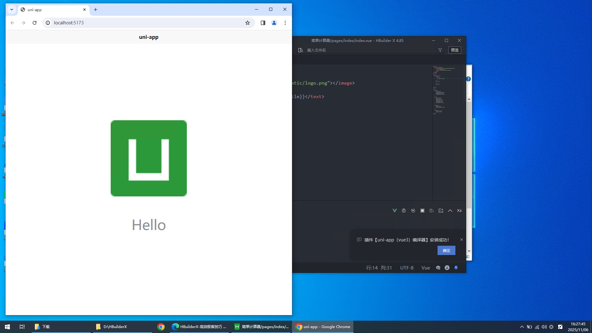The width and height of the screenshot is (592, 333).
Task: Click the vertical scrollbar behind HBuilder window
Action: 469,154
